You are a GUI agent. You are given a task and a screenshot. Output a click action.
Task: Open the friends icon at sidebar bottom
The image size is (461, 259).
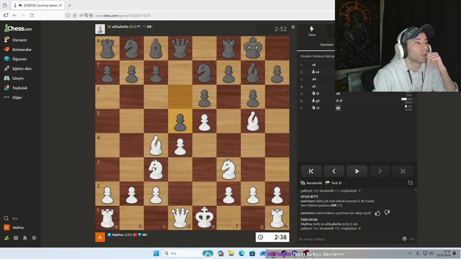click(x=6, y=238)
